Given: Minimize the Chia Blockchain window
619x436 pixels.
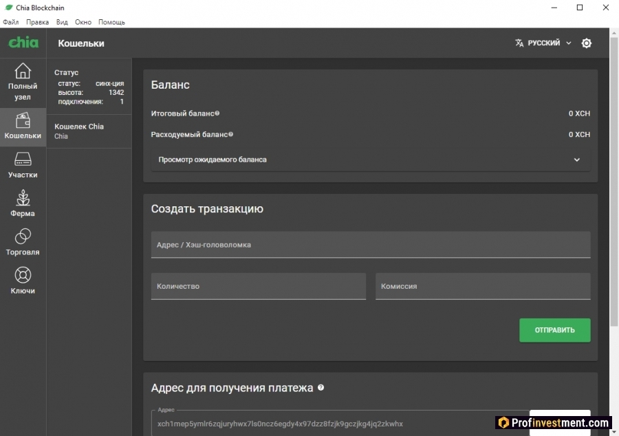Looking at the screenshot, I should click(x=554, y=8).
